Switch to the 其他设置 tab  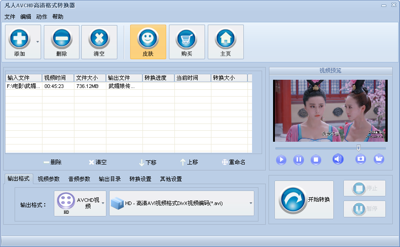[171, 179]
